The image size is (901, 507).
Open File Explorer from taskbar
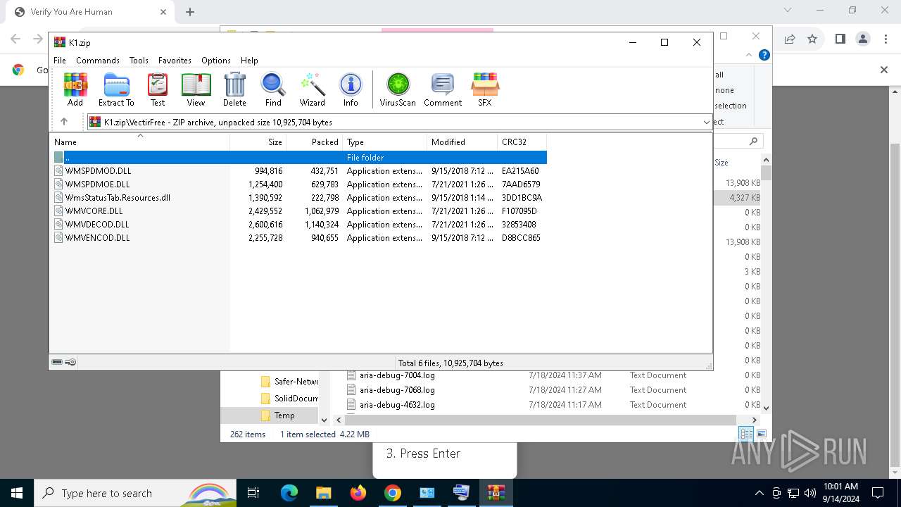tap(323, 493)
